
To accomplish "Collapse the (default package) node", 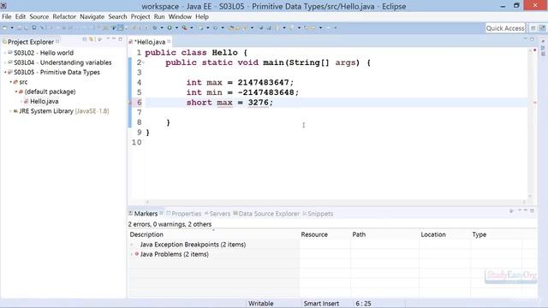I will pyautogui.click(x=16, y=92).
